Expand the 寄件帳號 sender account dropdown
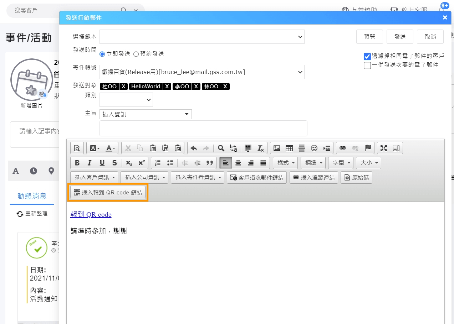The image size is (454, 324). 202,72
